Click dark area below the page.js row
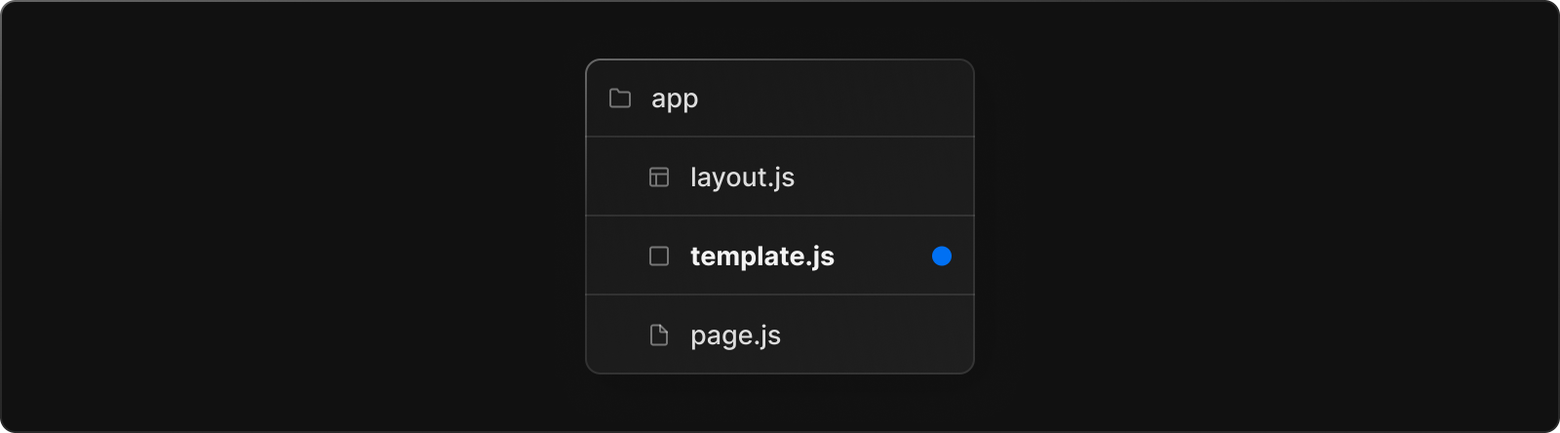This screenshot has height=433, width=1560. click(780, 403)
